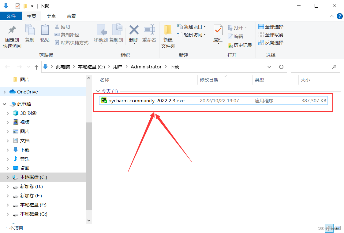Open the address bar history dropdown
344x233 pixels.
[x=269, y=67]
